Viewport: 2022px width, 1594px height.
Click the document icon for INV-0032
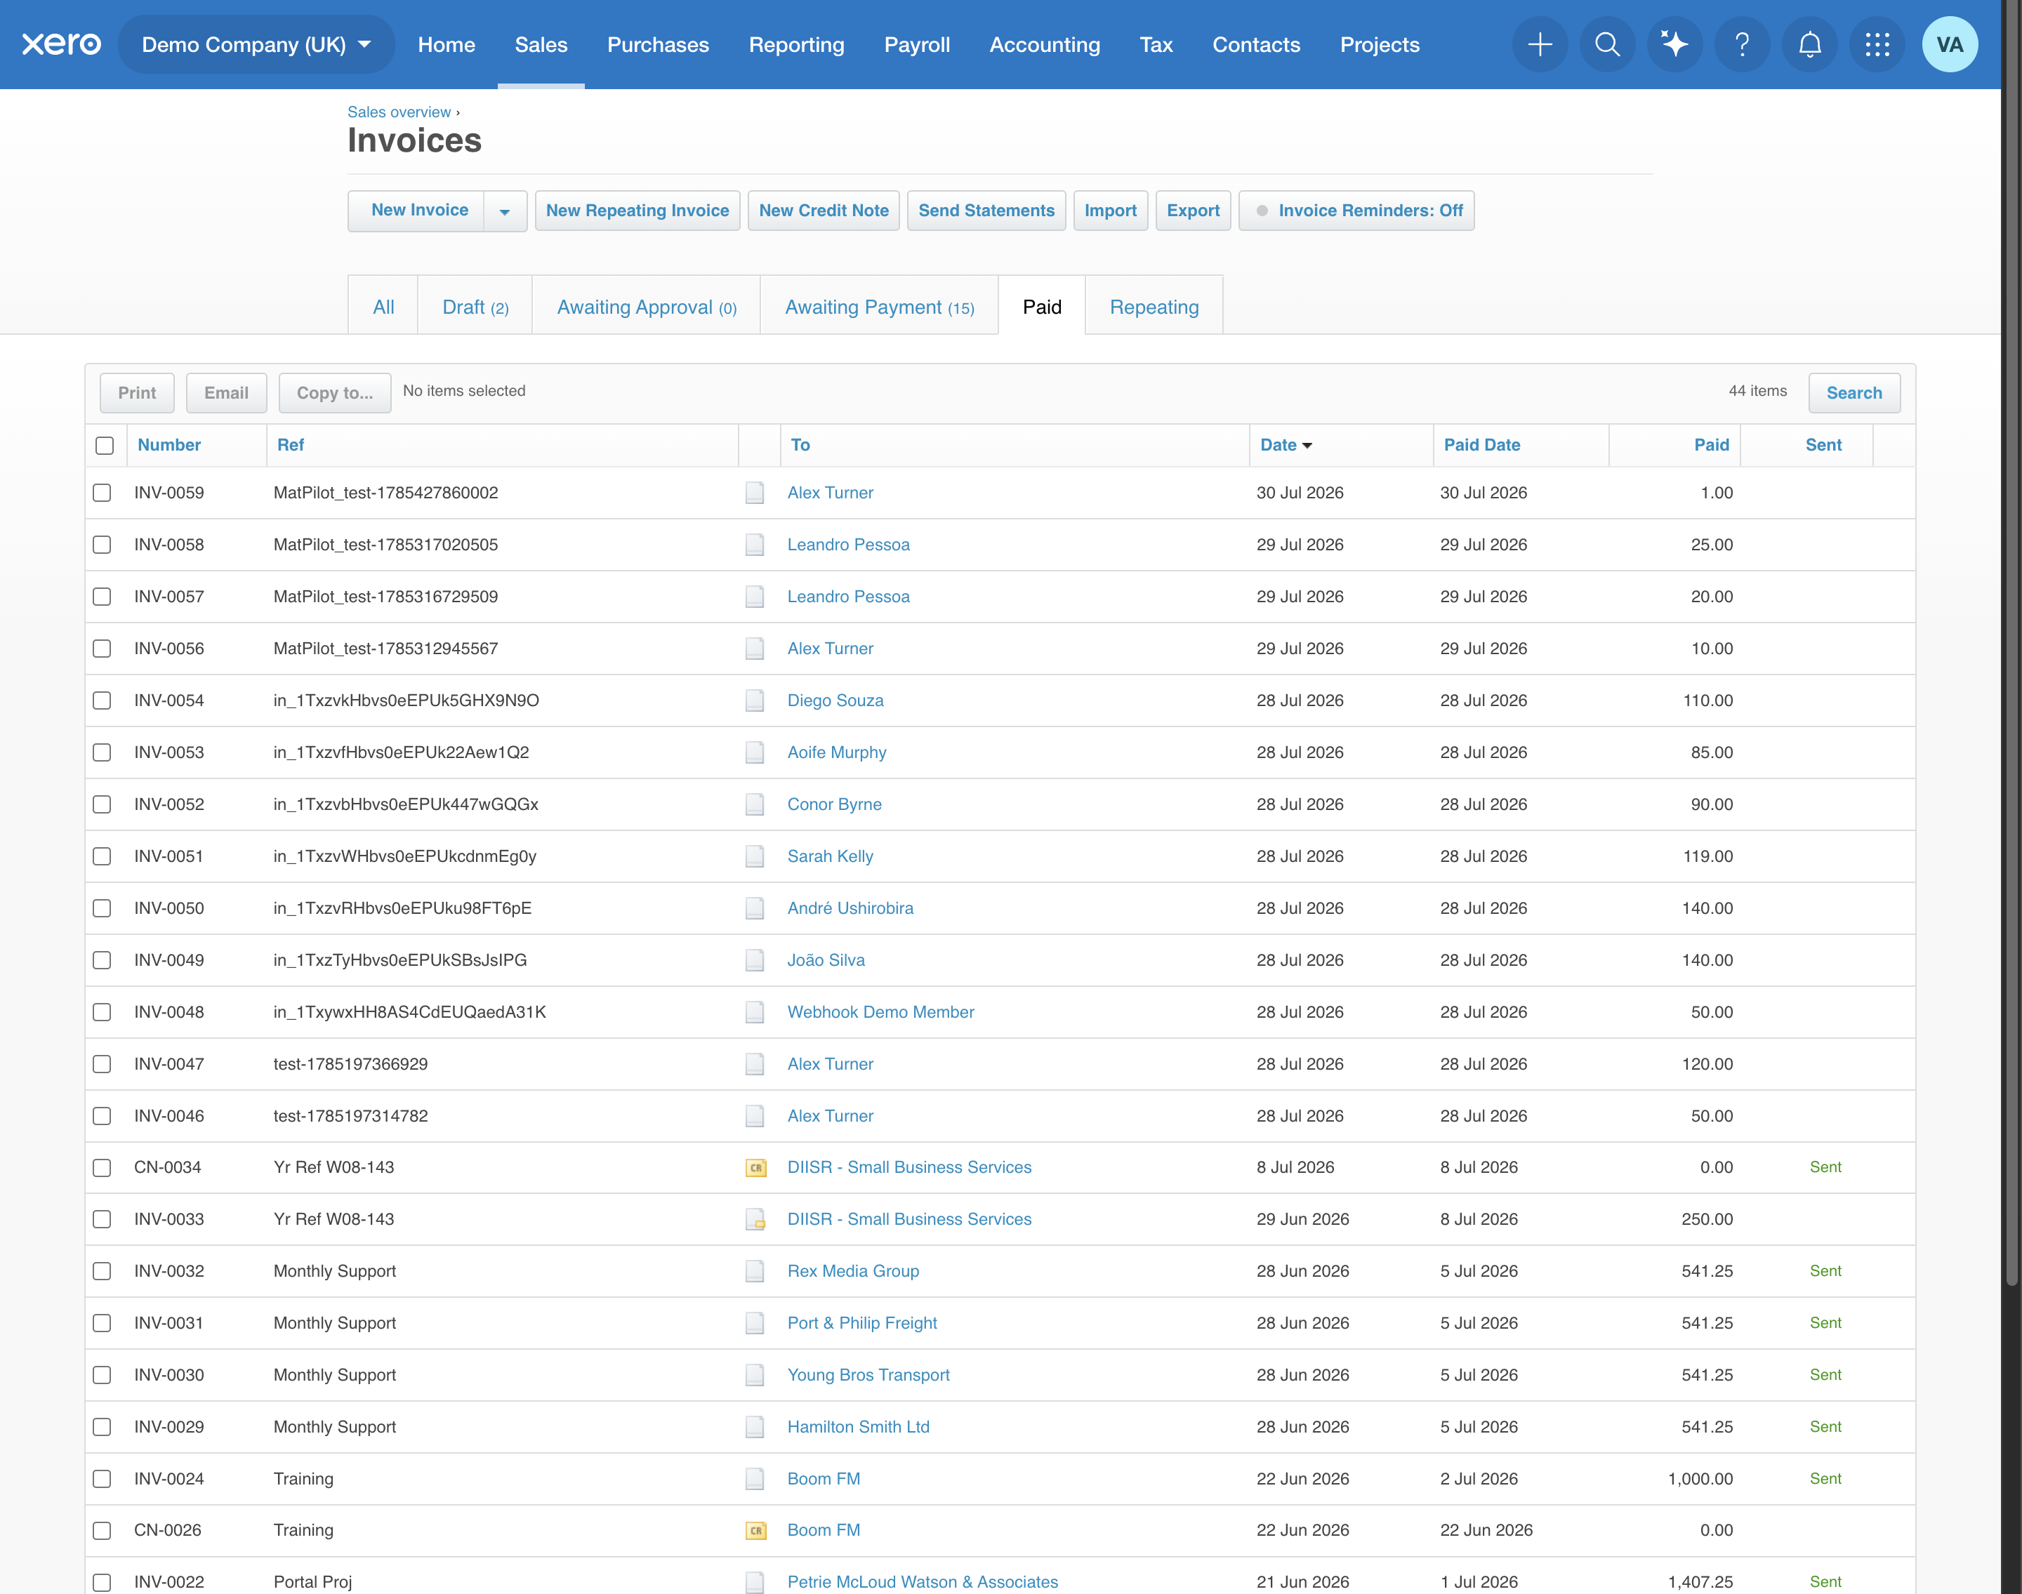[754, 1271]
